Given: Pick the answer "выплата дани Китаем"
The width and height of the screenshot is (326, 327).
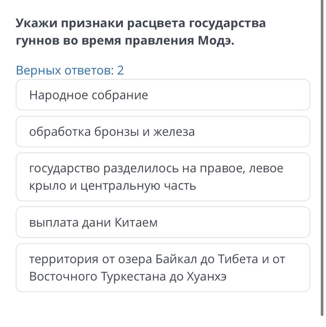Looking at the screenshot, I should pyautogui.click(x=163, y=222).
